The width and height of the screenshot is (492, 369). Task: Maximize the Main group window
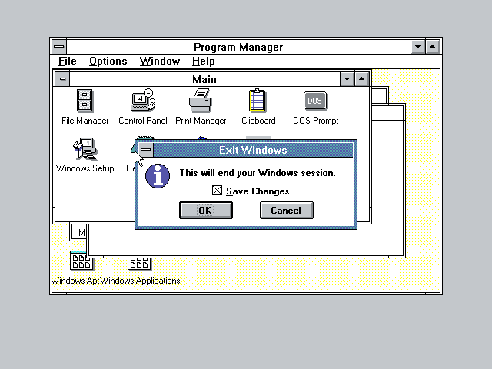[x=362, y=79]
